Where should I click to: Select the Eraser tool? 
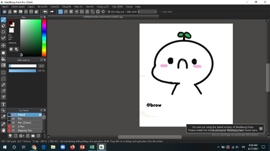pyautogui.click(x=3, y=26)
